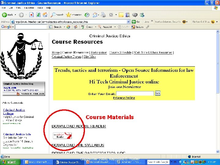Open the Participation link
220x165 pixels.
[x=99, y=53]
